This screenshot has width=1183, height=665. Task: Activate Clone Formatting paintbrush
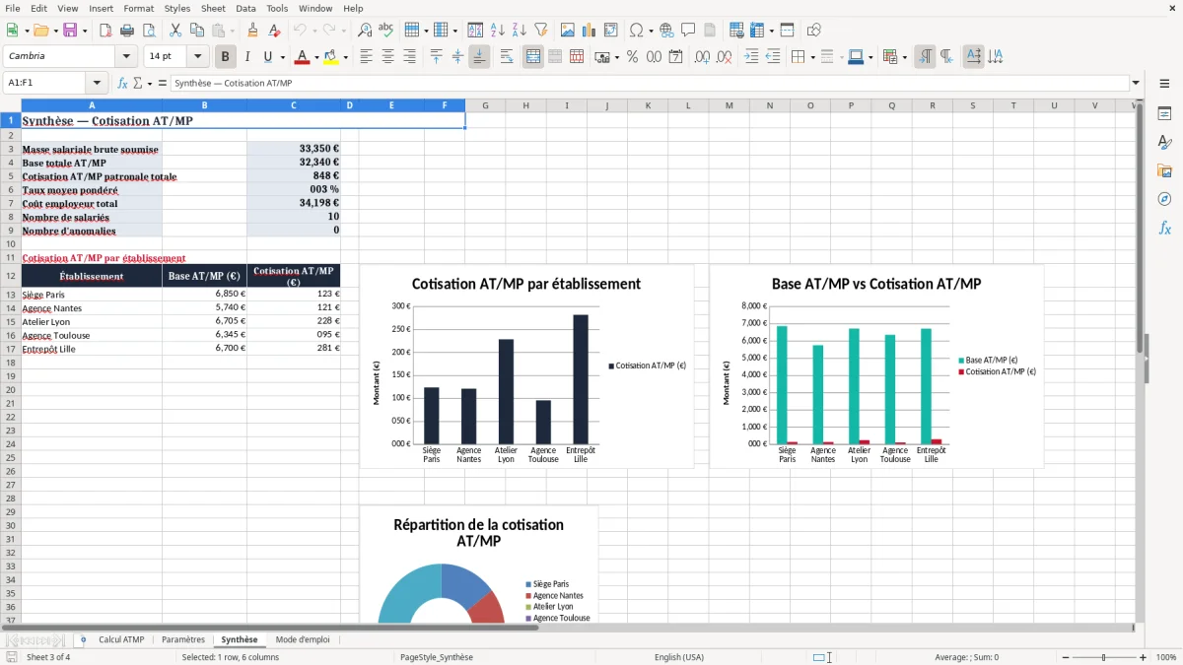(x=253, y=31)
